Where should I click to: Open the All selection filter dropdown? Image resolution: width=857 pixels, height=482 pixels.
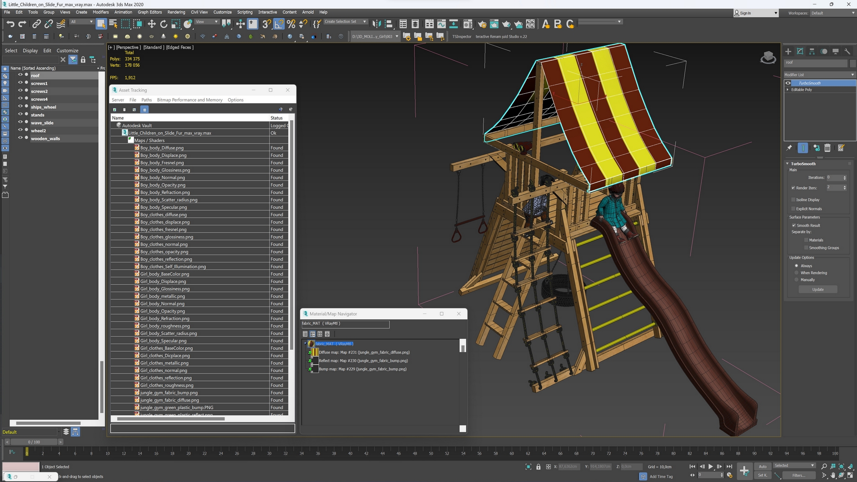(82, 22)
